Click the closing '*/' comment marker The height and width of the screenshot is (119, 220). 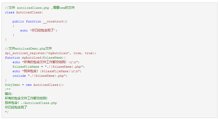(7, 112)
